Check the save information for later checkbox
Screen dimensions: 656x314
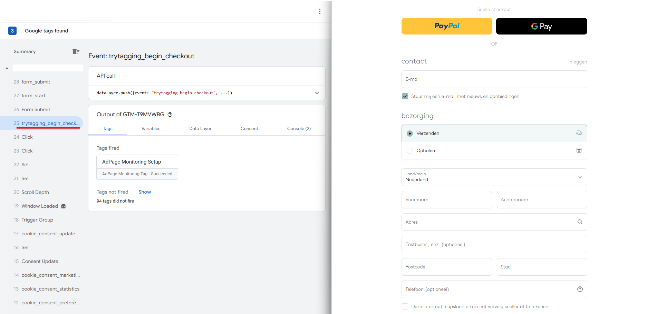[x=405, y=306]
